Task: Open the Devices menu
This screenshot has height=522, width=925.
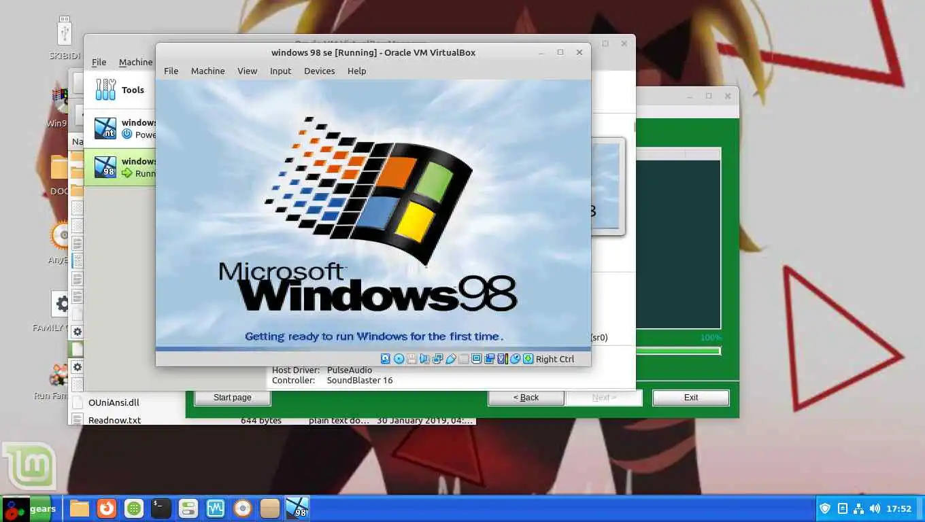Action: click(319, 71)
